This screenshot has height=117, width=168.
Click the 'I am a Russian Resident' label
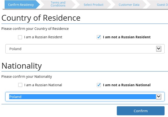pos(43,37)
